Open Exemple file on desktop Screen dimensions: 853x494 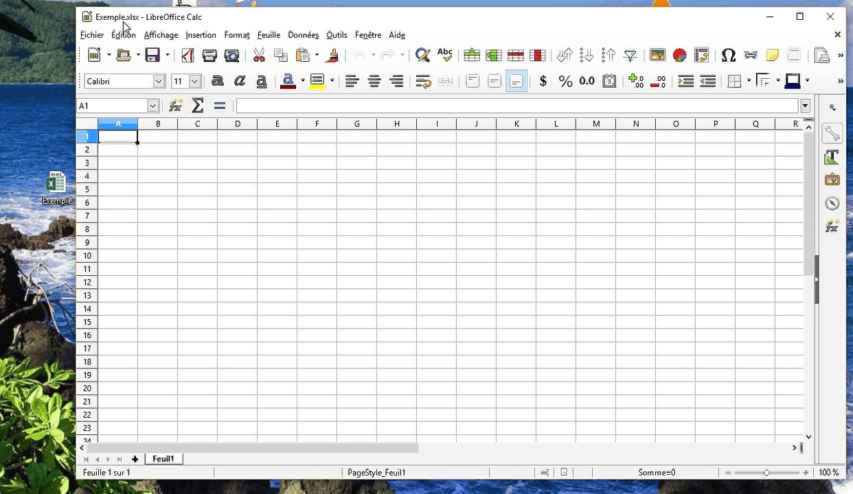(56, 188)
